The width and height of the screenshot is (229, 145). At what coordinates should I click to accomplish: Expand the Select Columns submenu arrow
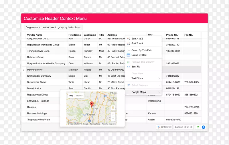159,85
